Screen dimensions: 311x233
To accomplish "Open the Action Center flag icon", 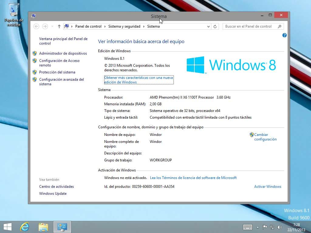I will point(265,227).
